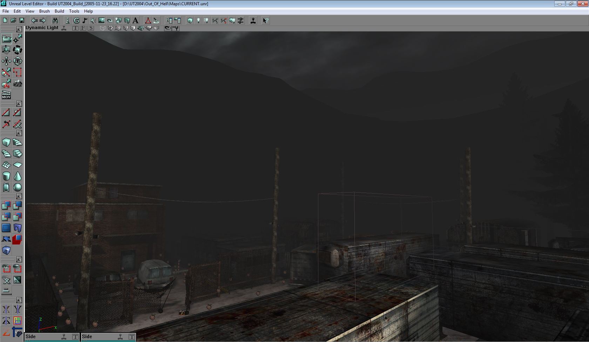Click the Build Lighting bulb icon
Image resolution: width=589 pixels, height=342 pixels.
pos(198,21)
